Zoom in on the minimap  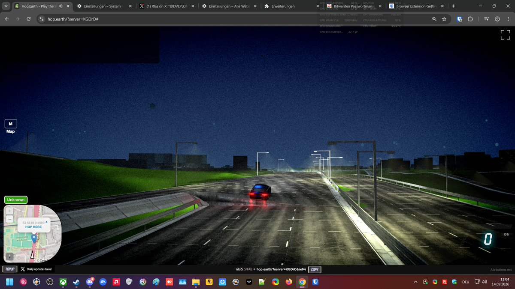(10, 212)
